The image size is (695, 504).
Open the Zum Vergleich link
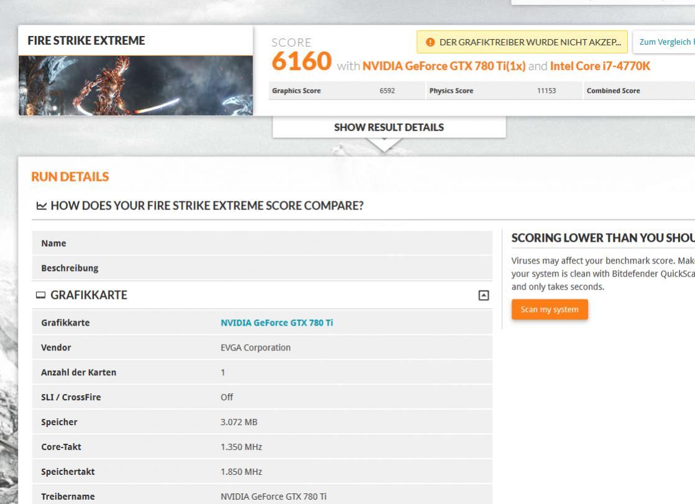tap(665, 42)
